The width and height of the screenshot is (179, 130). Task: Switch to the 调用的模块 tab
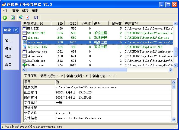(52, 76)
